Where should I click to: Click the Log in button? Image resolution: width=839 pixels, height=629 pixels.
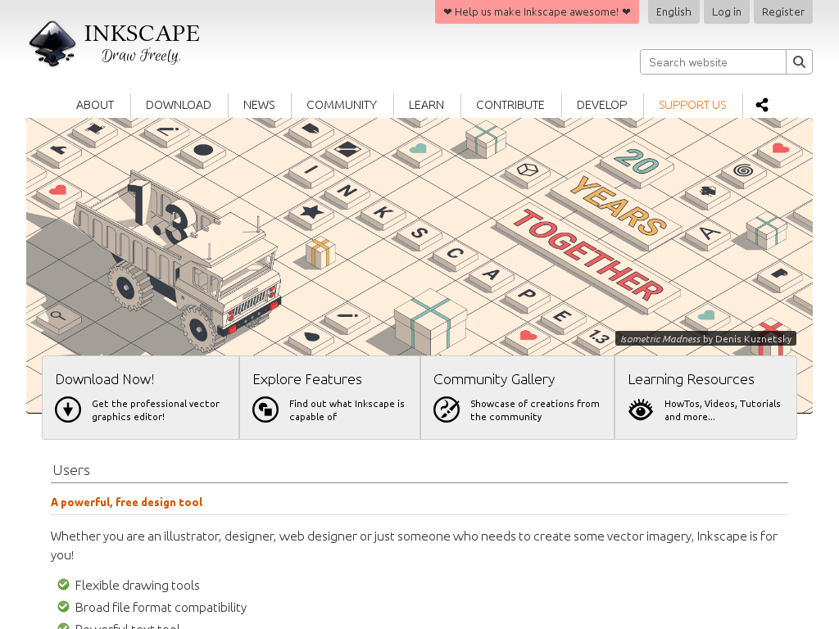[726, 11]
